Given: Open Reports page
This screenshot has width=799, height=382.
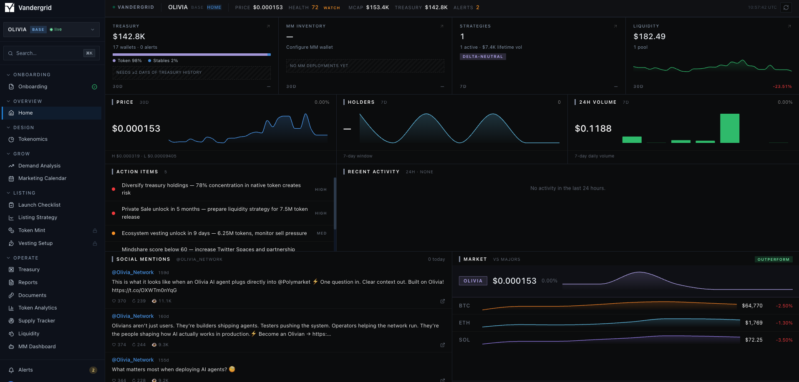Looking at the screenshot, I should [52, 282].
